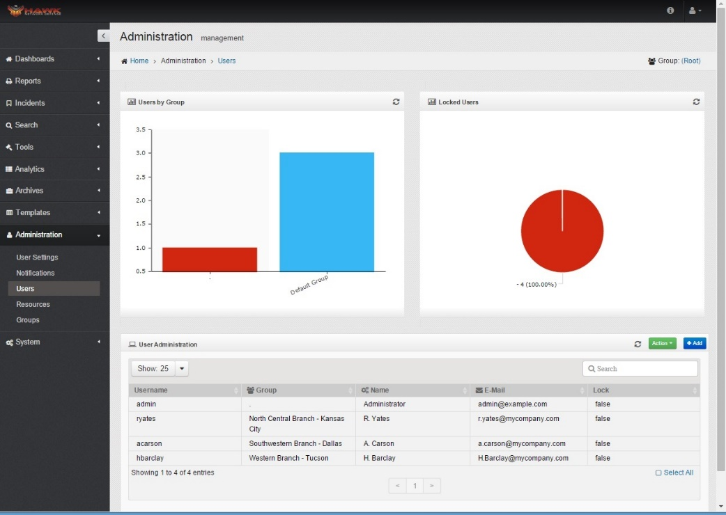This screenshot has width=726, height=515.
Task: Click the Root group link
Action: tap(690, 61)
